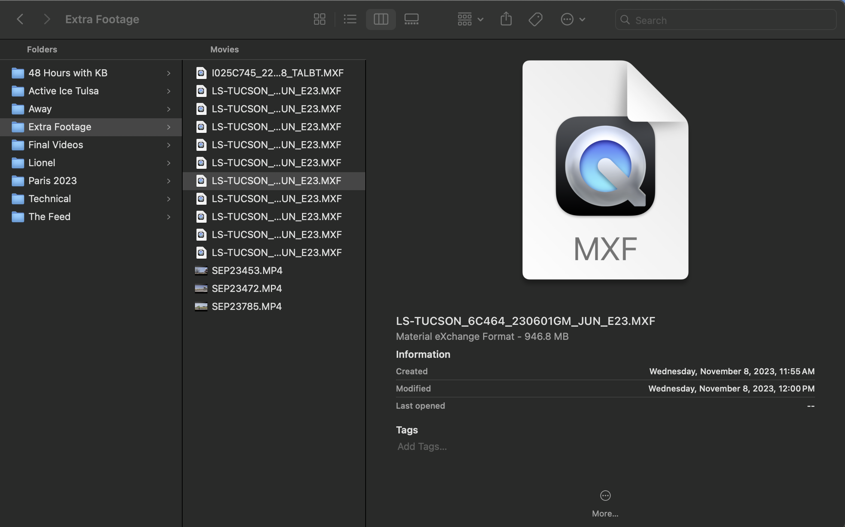Click the back navigation arrow
The height and width of the screenshot is (527, 845).
20,19
